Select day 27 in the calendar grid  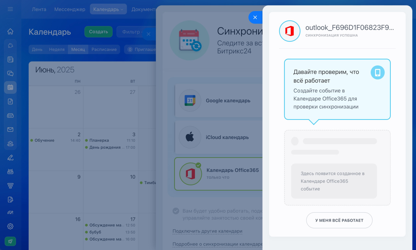[x=132, y=92]
